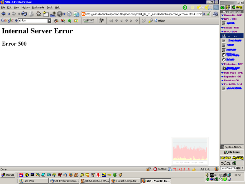Open the Forward history dropdown arrow

[19, 14]
